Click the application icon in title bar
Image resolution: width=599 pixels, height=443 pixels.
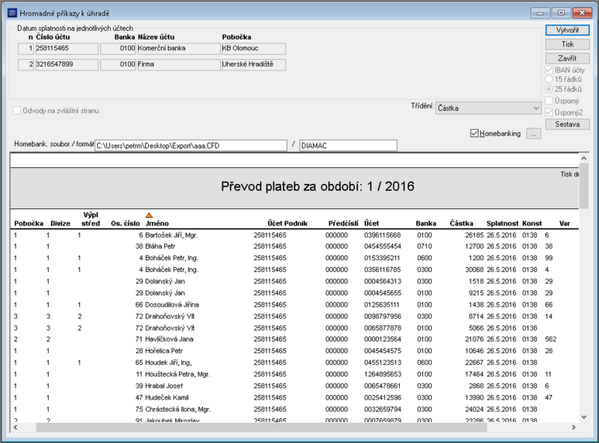(x=12, y=13)
